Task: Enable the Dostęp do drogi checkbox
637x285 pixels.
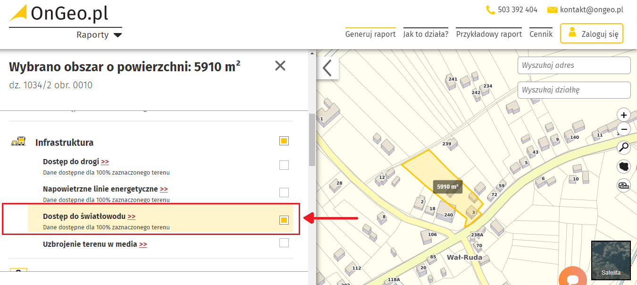Action: [284, 165]
